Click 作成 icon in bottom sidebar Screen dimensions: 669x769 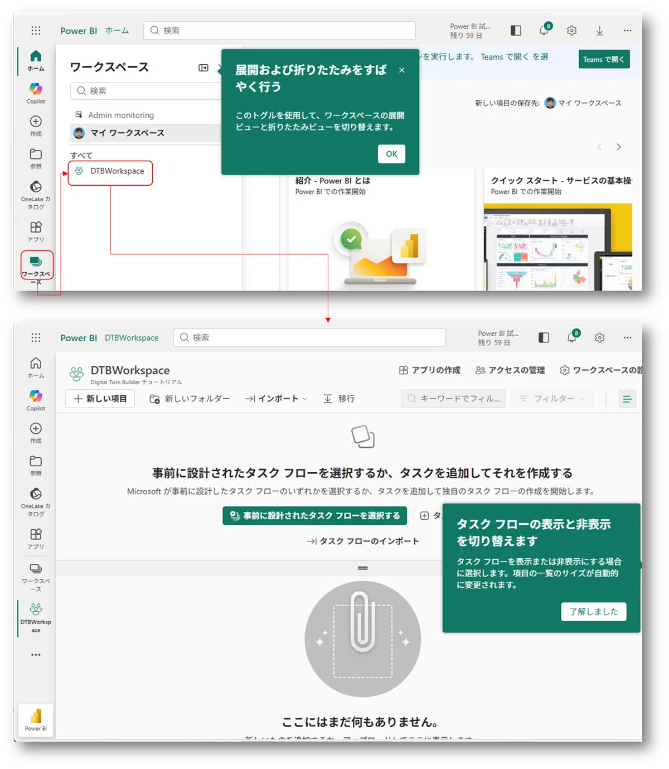(x=36, y=433)
